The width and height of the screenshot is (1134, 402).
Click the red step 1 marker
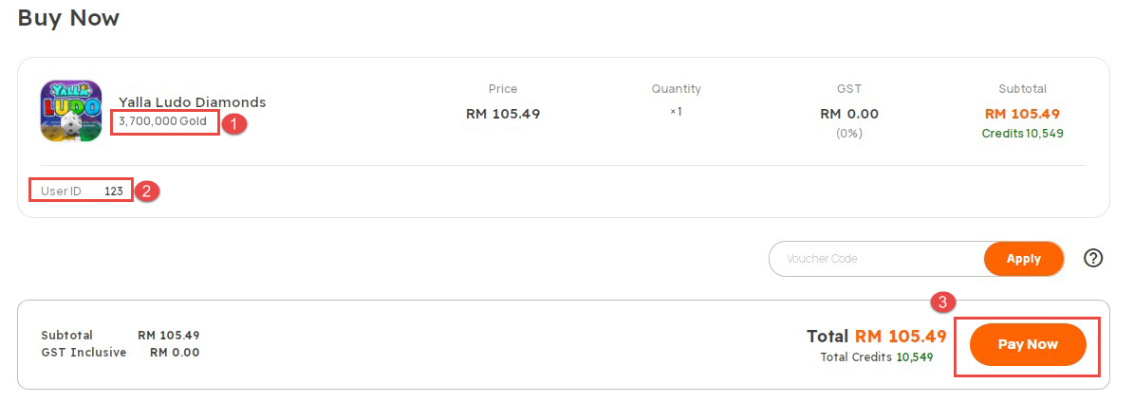click(x=233, y=123)
